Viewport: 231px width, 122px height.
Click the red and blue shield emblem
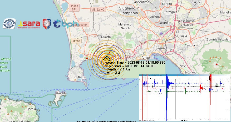(47, 24)
